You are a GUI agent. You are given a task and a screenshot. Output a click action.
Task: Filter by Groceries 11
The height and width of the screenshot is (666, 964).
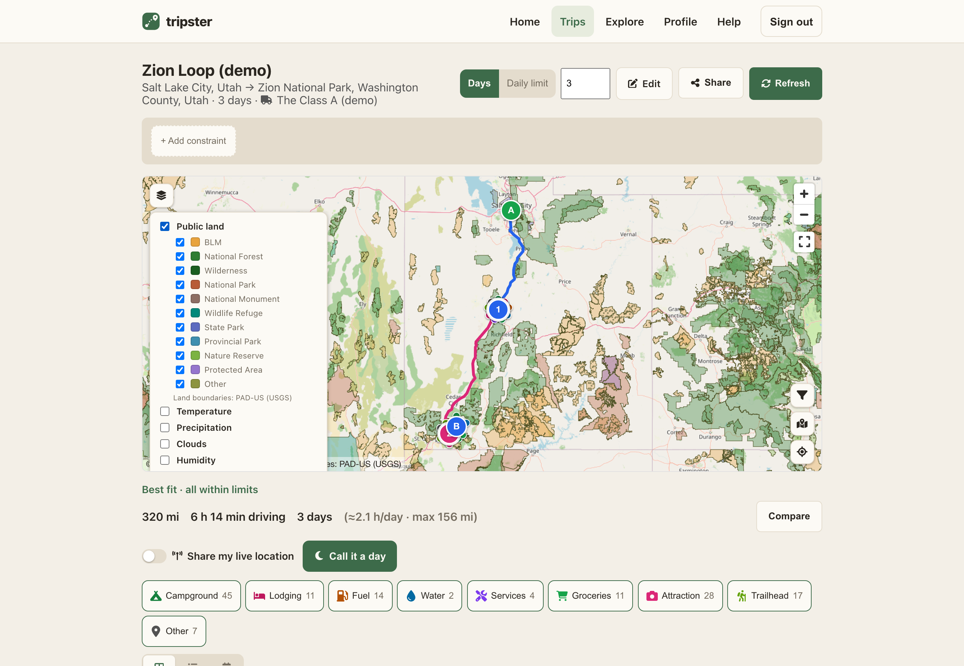(x=590, y=596)
